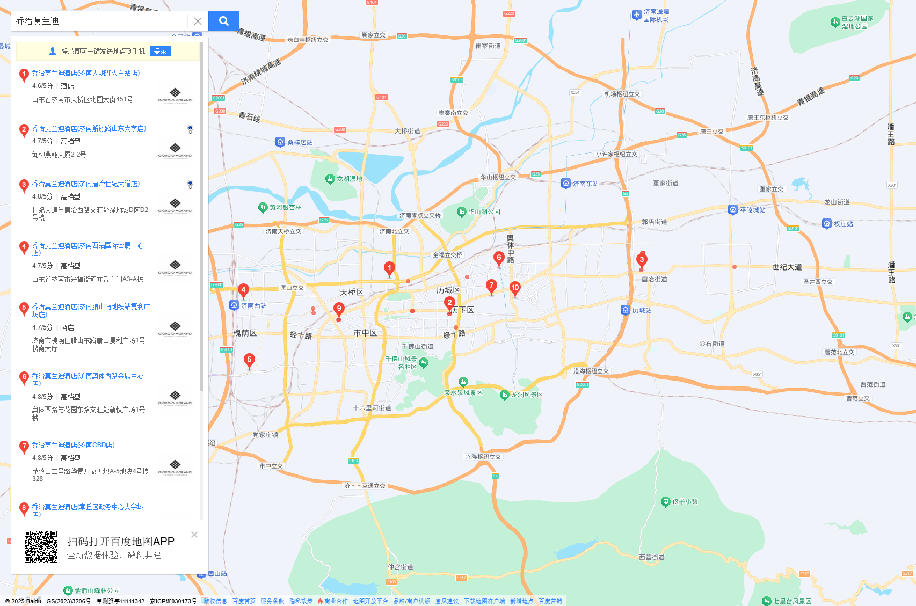The image size is (916, 606).
Task: Click the 孩子小镇 icon
Action: [665, 501]
